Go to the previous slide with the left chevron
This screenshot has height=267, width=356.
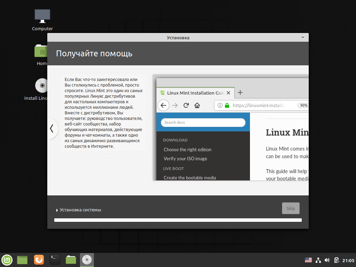pos(52,129)
